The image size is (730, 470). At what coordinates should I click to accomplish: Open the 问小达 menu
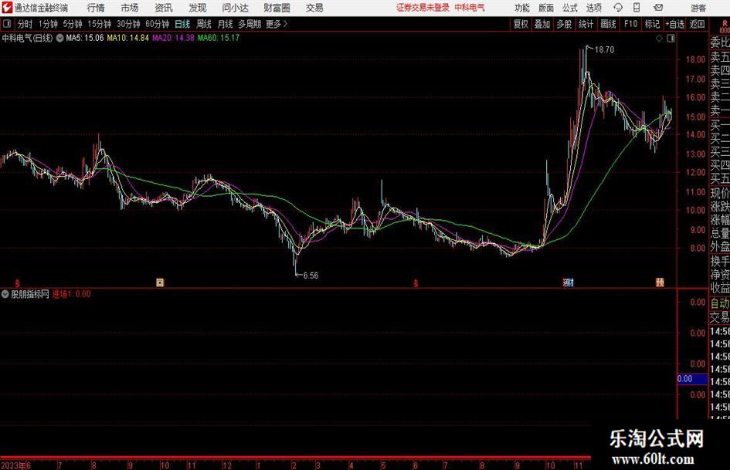pyautogui.click(x=235, y=8)
